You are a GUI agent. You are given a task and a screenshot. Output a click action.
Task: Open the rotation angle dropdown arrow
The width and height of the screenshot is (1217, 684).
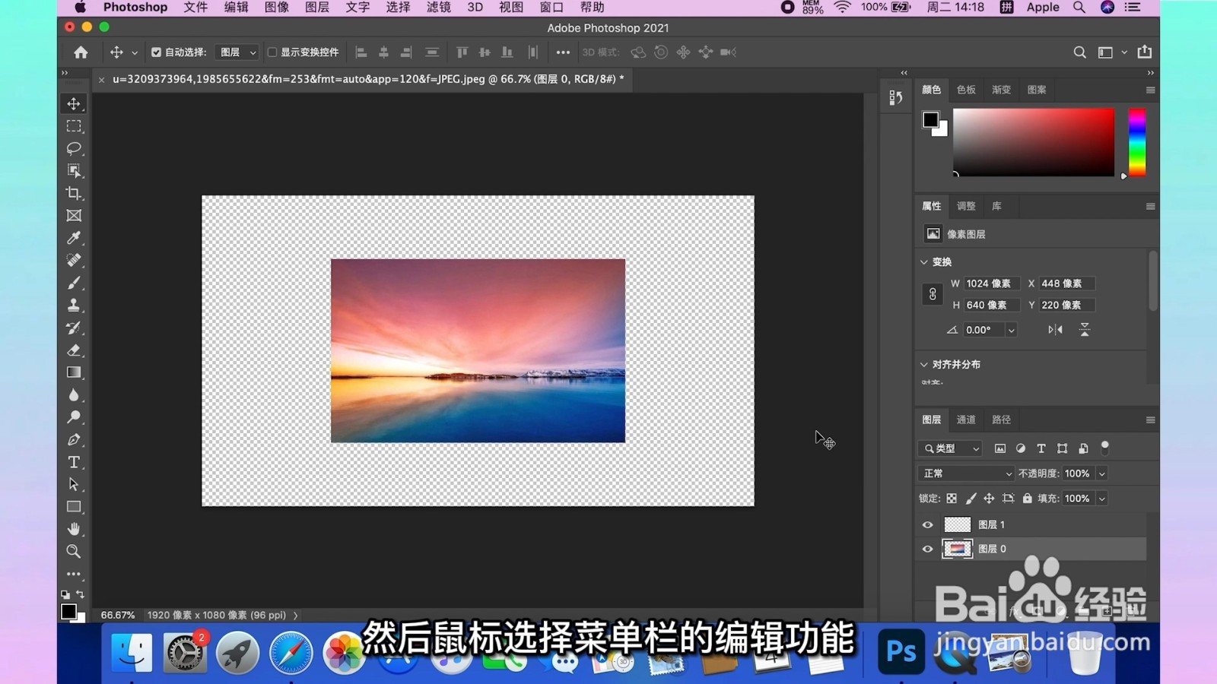point(1011,330)
